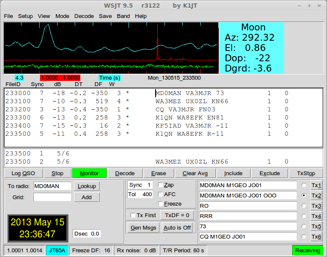
Task: Click the 73 message field
Action: 248,226
